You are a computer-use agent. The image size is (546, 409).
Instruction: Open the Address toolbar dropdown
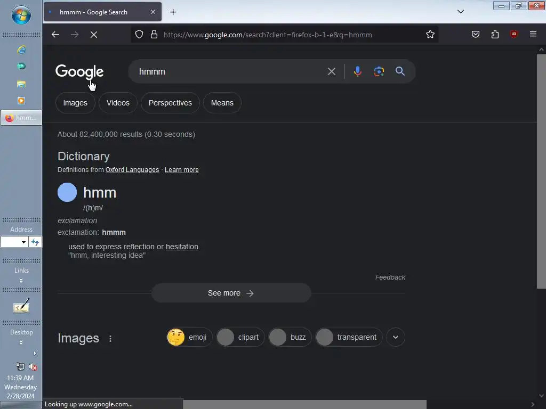click(23, 242)
